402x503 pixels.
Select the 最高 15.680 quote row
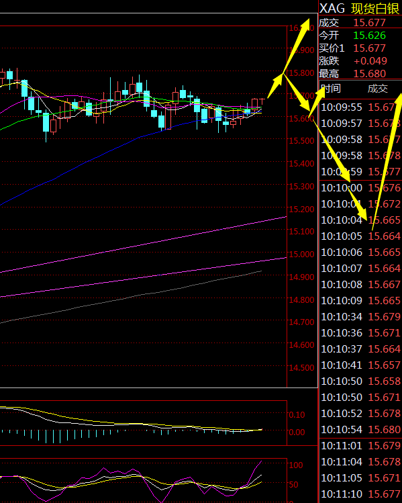coord(360,74)
